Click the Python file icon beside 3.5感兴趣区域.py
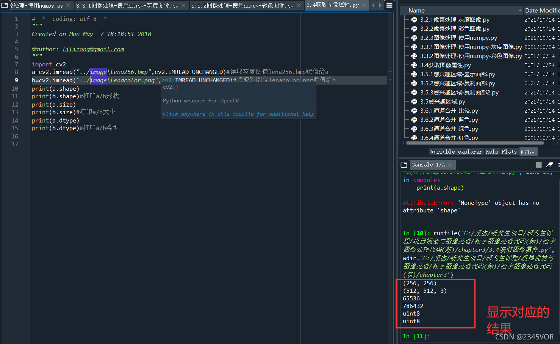The width and height of the screenshot is (560, 344). 414,101
